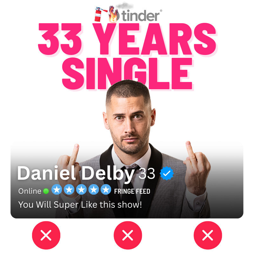
Task: Click the middle red X reject button
Action: 128,235
